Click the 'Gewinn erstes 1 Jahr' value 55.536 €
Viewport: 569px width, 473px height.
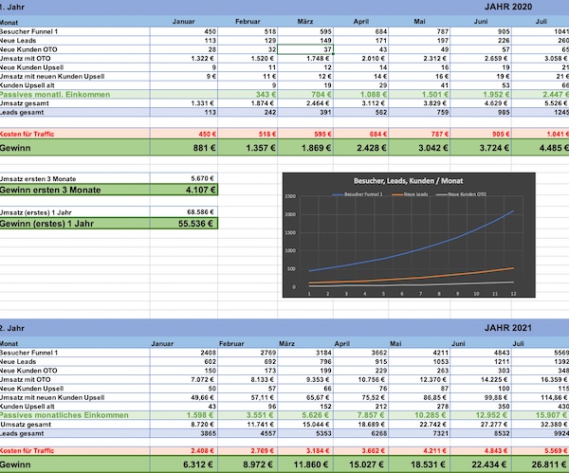(x=191, y=224)
